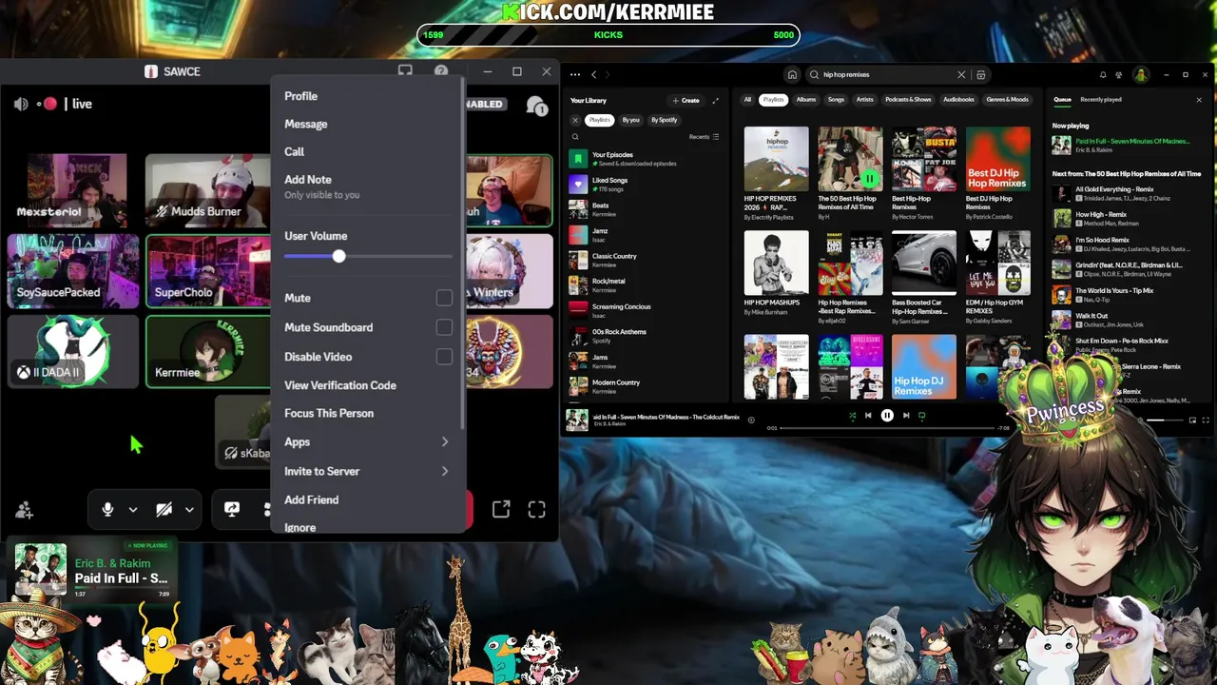The height and width of the screenshot is (685, 1217).
Task: Pop out the Discord call window
Action: click(x=501, y=510)
